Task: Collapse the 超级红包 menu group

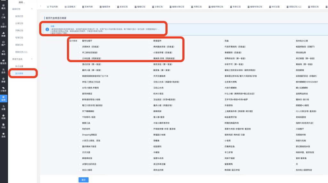Action: 32,9
